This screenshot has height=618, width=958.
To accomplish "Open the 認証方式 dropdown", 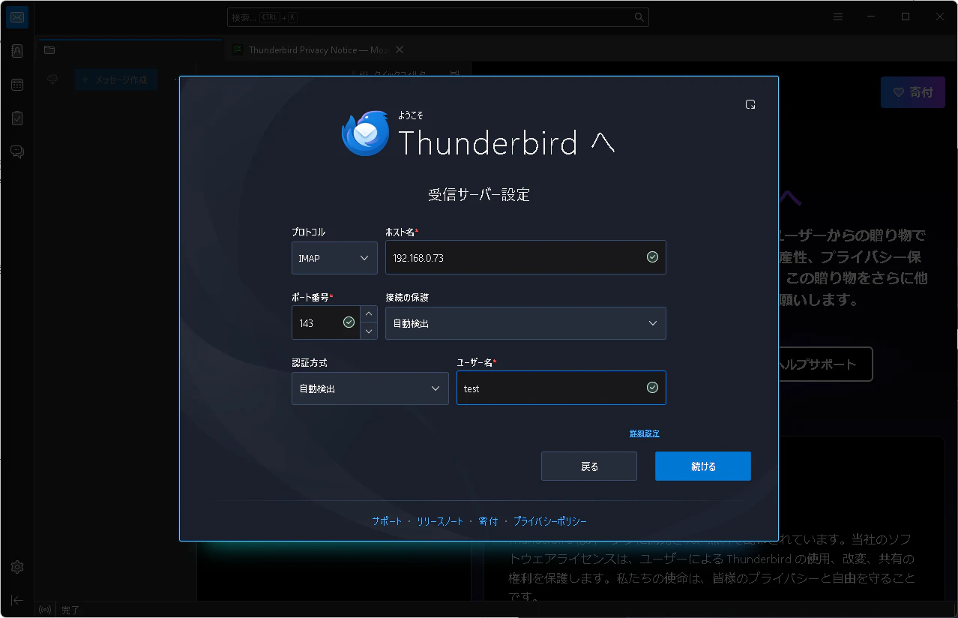I will 370,388.
